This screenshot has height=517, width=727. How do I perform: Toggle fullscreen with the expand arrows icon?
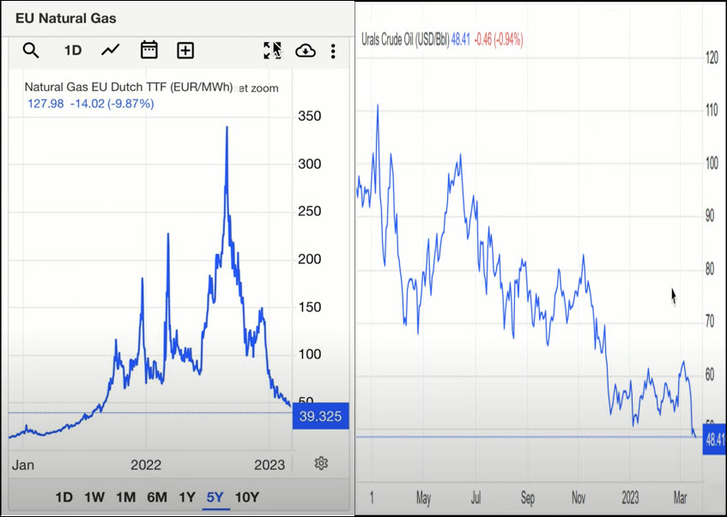272,51
